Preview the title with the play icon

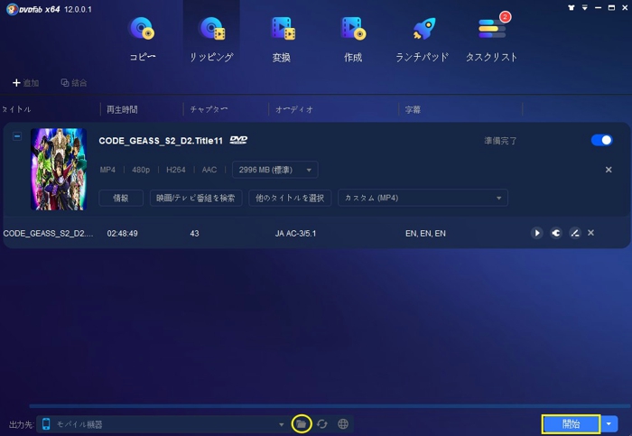[x=536, y=233]
